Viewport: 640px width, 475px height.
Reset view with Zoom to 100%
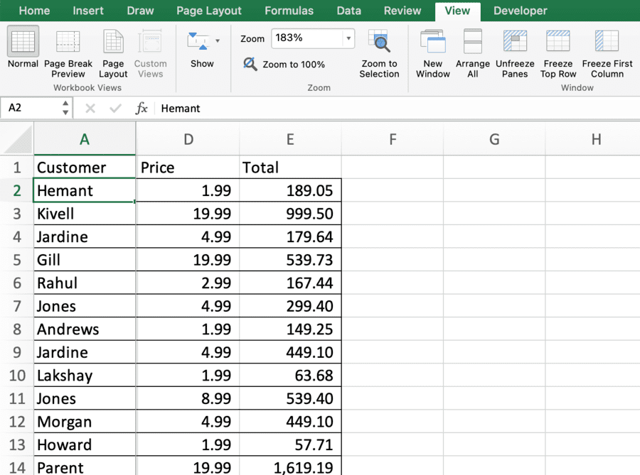click(x=284, y=65)
